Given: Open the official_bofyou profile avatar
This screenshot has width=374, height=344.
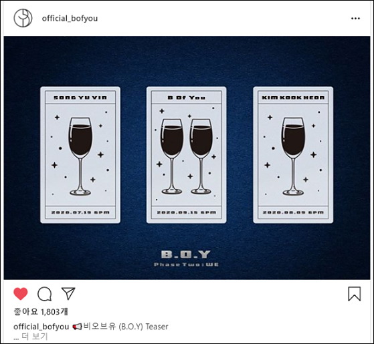Looking at the screenshot, I should (23, 18).
